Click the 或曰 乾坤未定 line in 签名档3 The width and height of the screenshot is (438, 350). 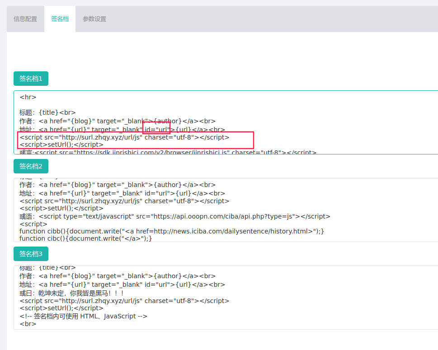pos(71,293)
